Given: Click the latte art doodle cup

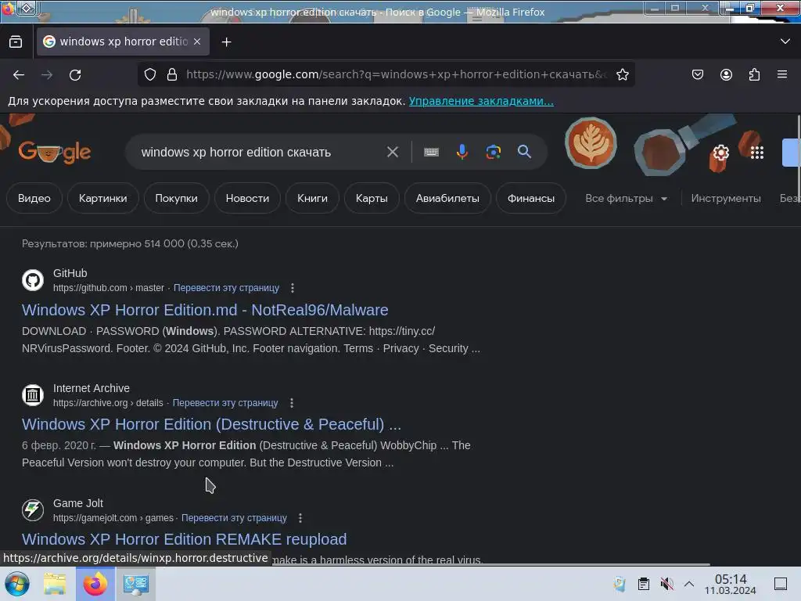Looking at the screenshot, I should (591, 143).
